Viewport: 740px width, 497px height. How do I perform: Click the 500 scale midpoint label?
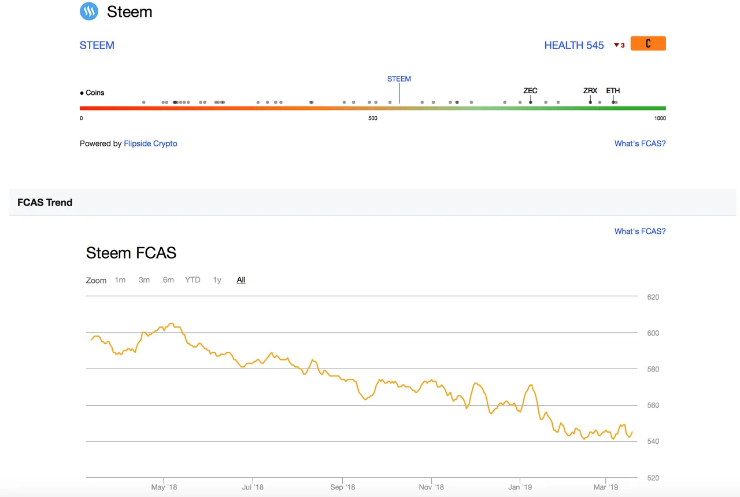pos(373,119)
